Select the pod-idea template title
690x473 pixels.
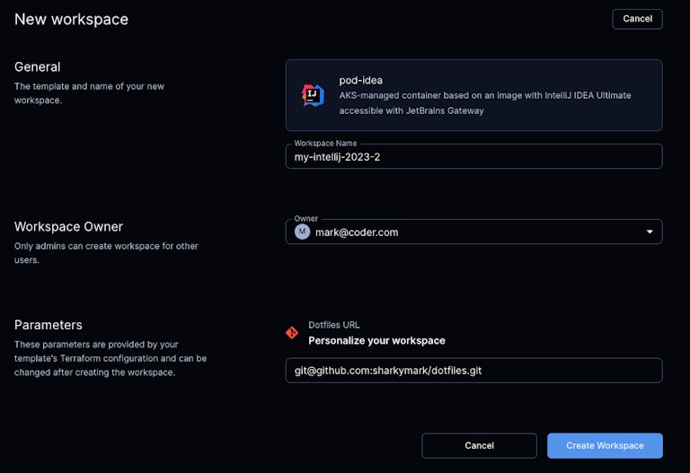(360, 80)
